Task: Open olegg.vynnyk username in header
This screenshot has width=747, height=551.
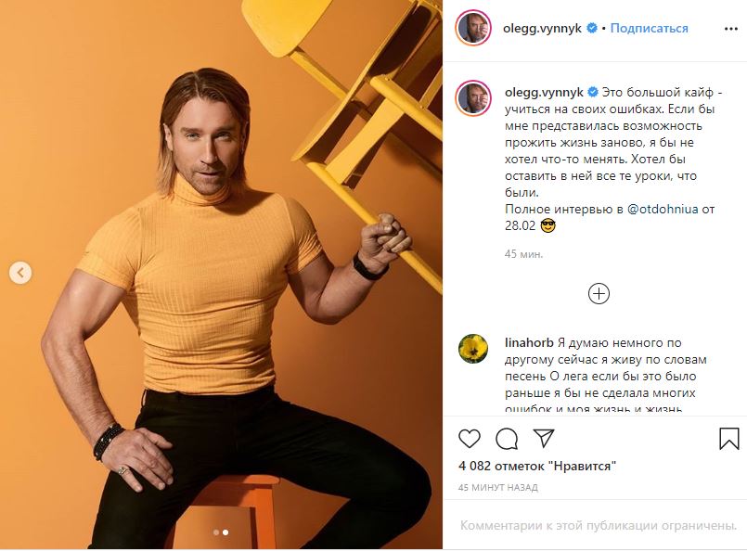Action: click(x=543, y=29)
